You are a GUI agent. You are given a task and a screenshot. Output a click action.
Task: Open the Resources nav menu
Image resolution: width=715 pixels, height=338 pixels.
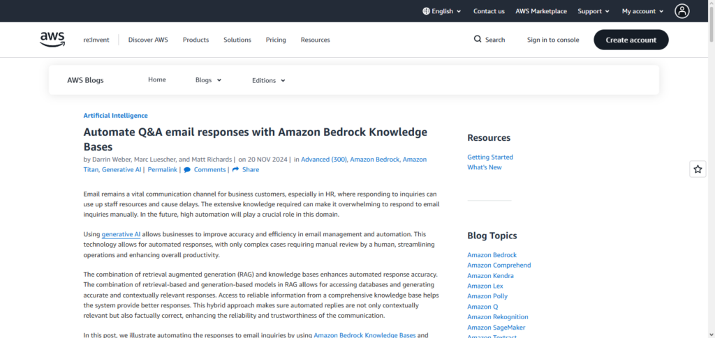[315, 40]
